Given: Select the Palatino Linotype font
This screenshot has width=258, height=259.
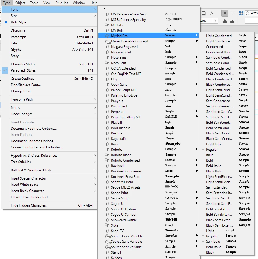Looking at the screenshot, I should tap(149, 95).
